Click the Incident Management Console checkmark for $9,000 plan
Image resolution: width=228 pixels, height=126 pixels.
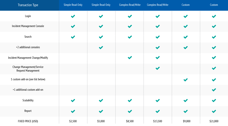(185, 26)
